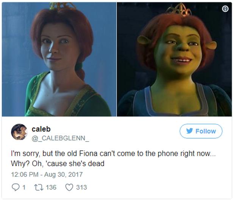The height and width of the screenshot is (202, 235).
Task: Click the retweet arrows icon
Action: 39,187
